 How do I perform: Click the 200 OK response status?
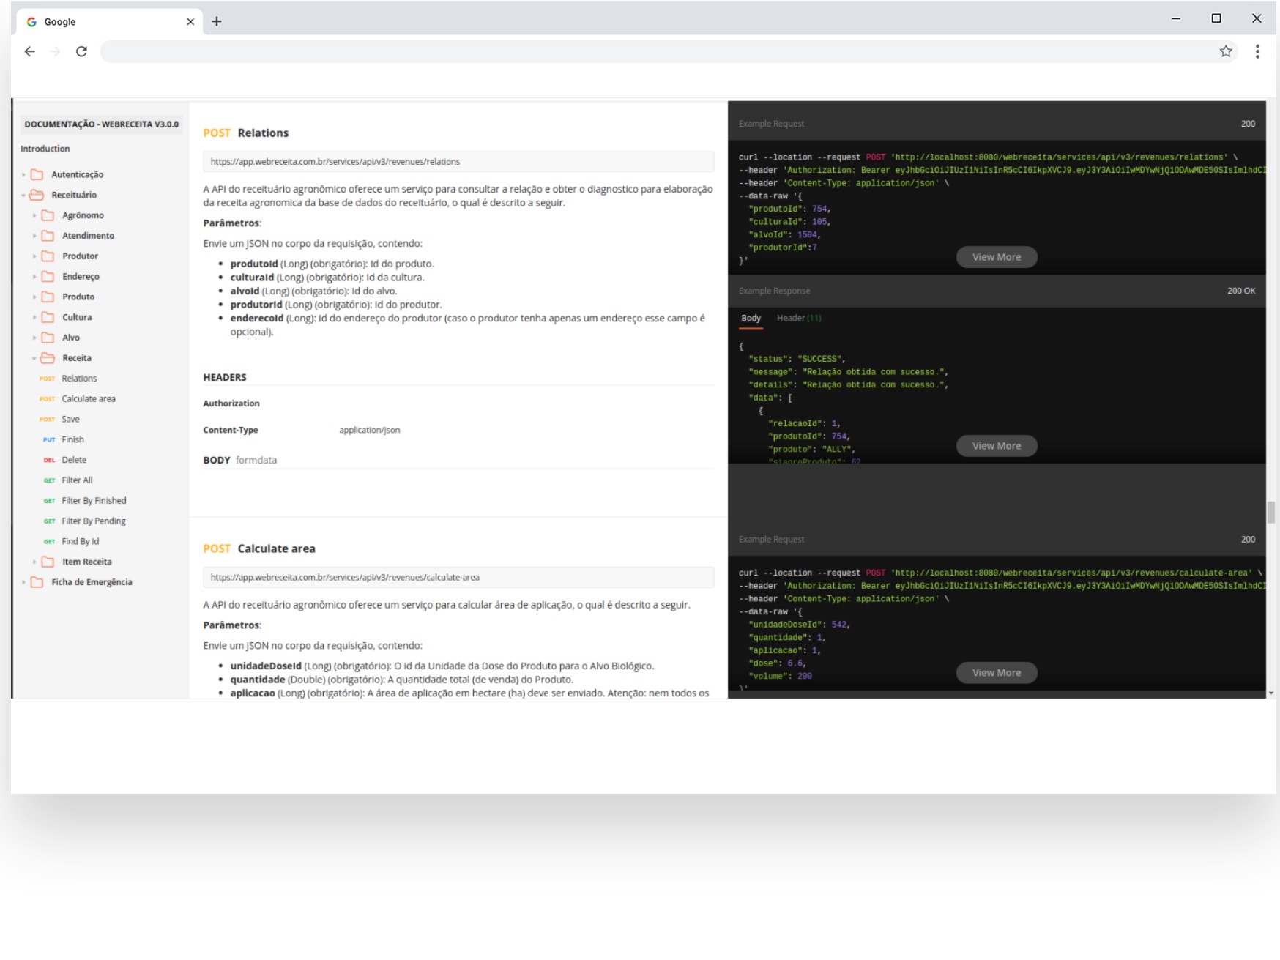click(x=1241, y=291)
